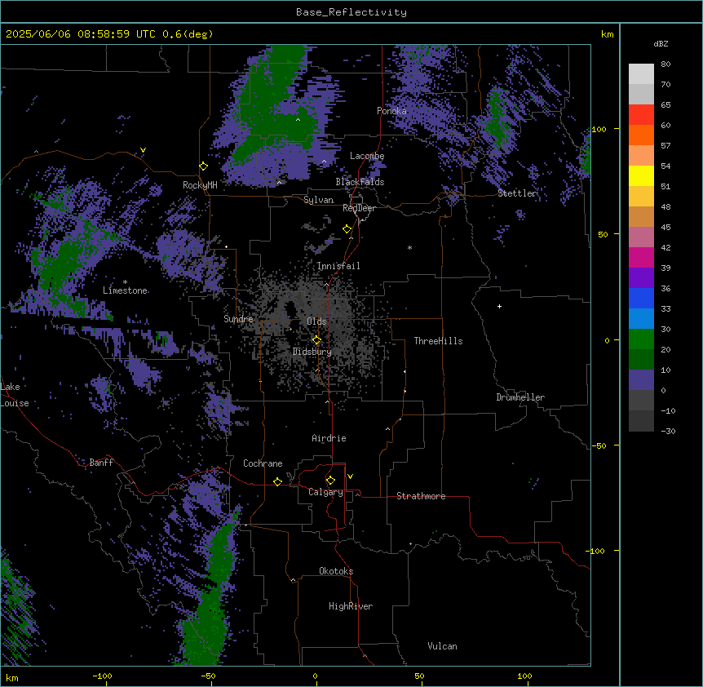Click the Airdrie city label
This screenshot has height=687, width=703.
[329, 438]
